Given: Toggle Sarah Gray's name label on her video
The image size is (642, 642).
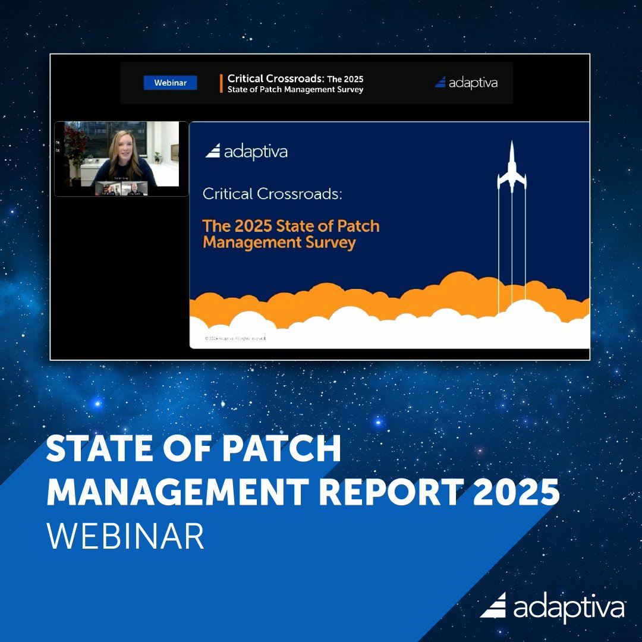Looking at the screenshot, I should pos(122,178).
